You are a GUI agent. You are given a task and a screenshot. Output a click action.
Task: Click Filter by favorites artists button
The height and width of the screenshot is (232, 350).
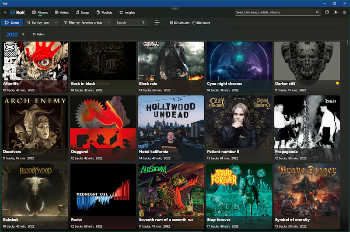click(83, 23)
